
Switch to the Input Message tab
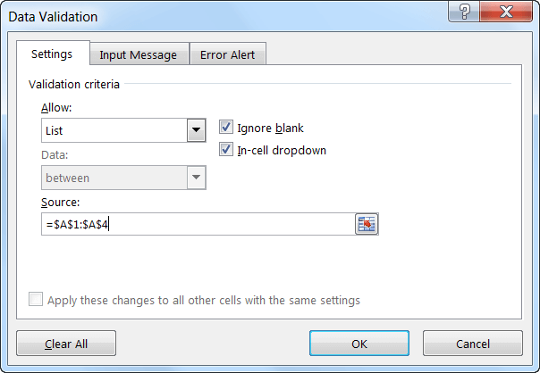[x=139, y=54]
